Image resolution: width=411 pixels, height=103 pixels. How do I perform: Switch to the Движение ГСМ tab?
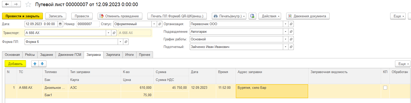coord(70,55)
